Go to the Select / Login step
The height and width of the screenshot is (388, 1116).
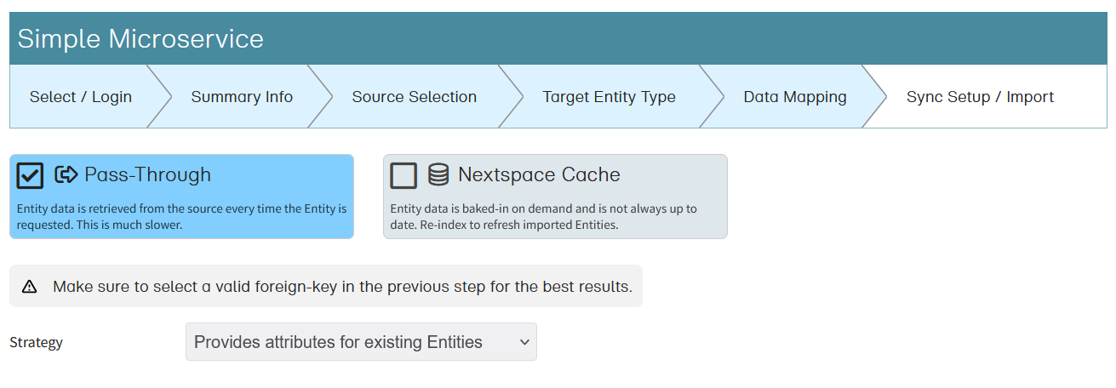pos(80,97)
